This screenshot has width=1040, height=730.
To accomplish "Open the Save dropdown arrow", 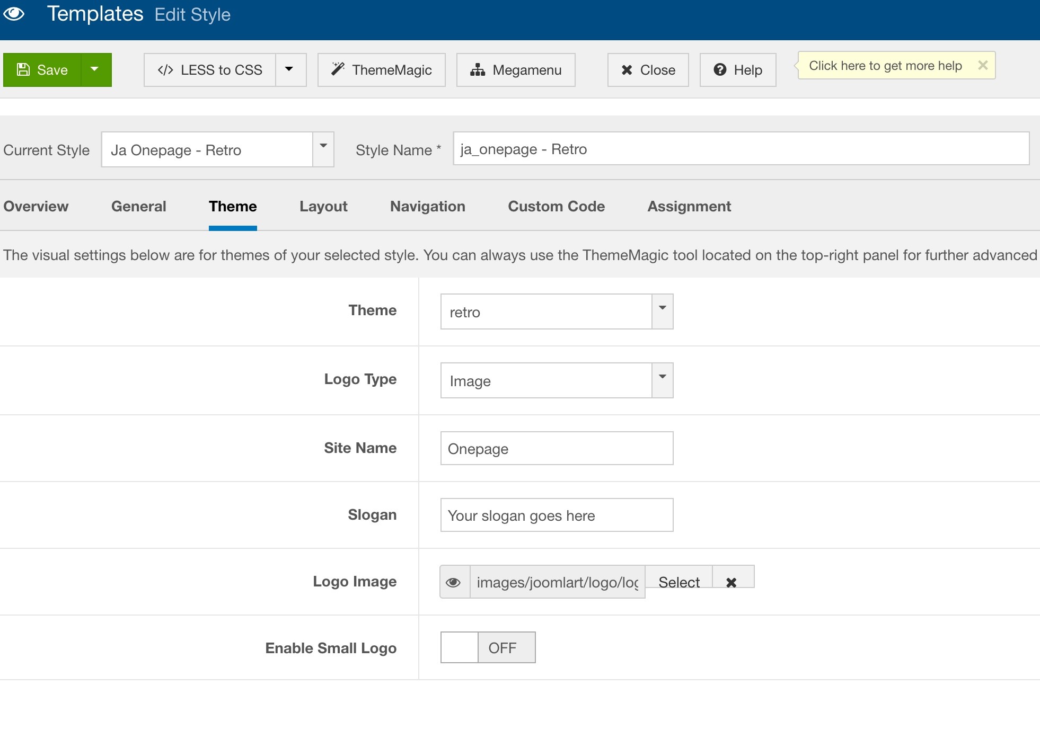I will pos(95,70).
